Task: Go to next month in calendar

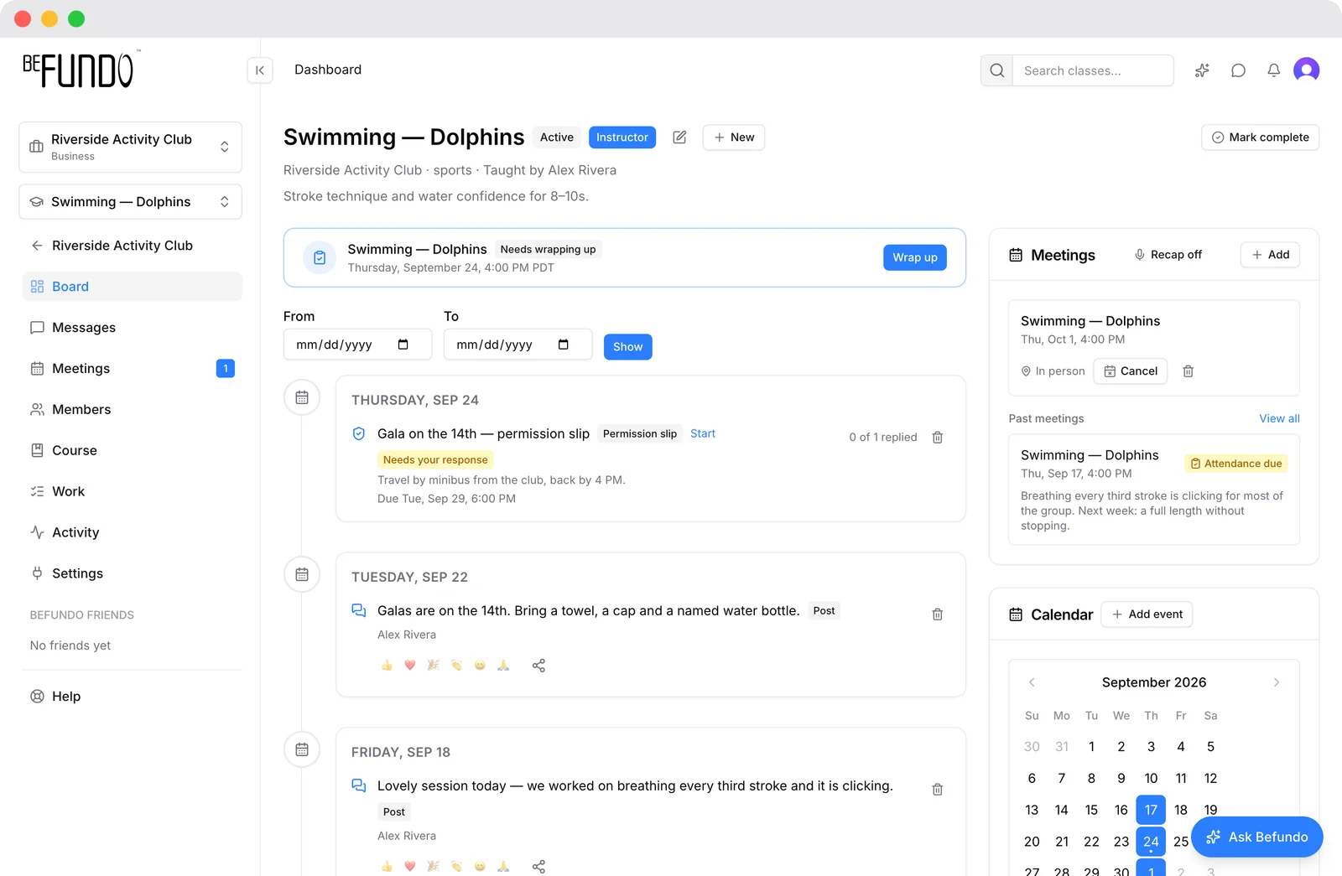Action: click(x=1277, y=682)
